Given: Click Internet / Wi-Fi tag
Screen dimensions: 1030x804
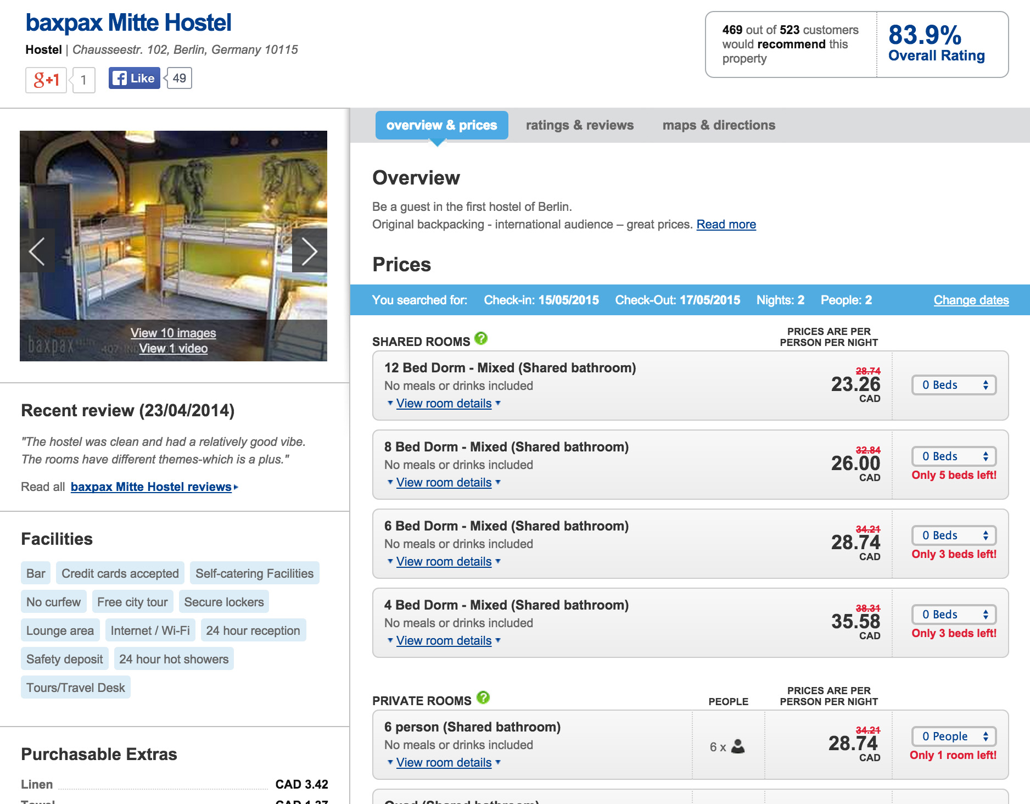Looking at the screenshot, I should (x=150, y=630).
